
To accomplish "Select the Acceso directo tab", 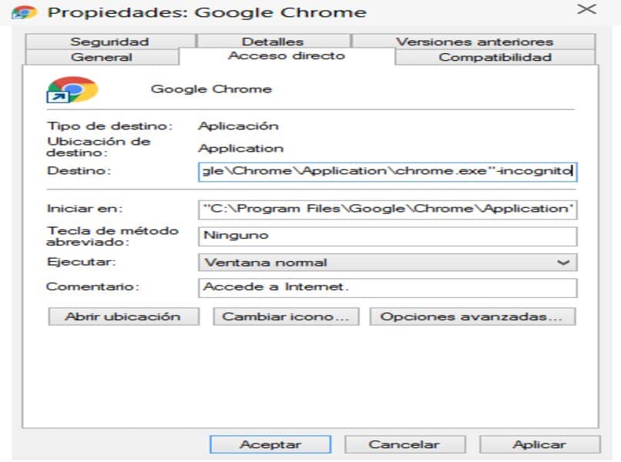I will (x=287, y=55).
